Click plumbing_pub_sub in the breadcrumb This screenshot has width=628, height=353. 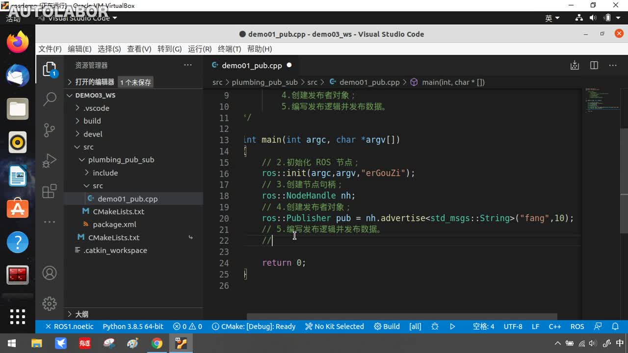click(264, 82)
